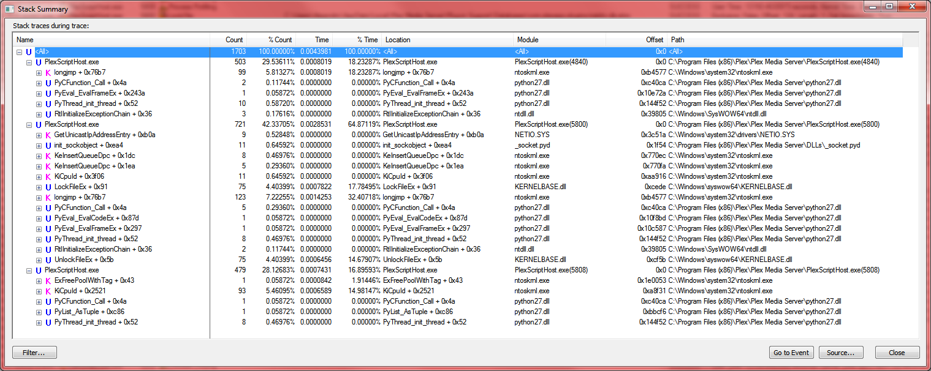This screenshot has height=371, width=931.
Task: Sort by the Count column header
Action: tap(228, 40)
